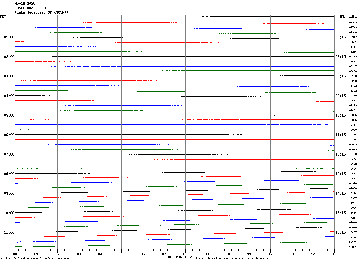Viewport: 358px width, 262px height.
Task: Click the DC offset value '-9287'
Action: [x=353, y=232]
